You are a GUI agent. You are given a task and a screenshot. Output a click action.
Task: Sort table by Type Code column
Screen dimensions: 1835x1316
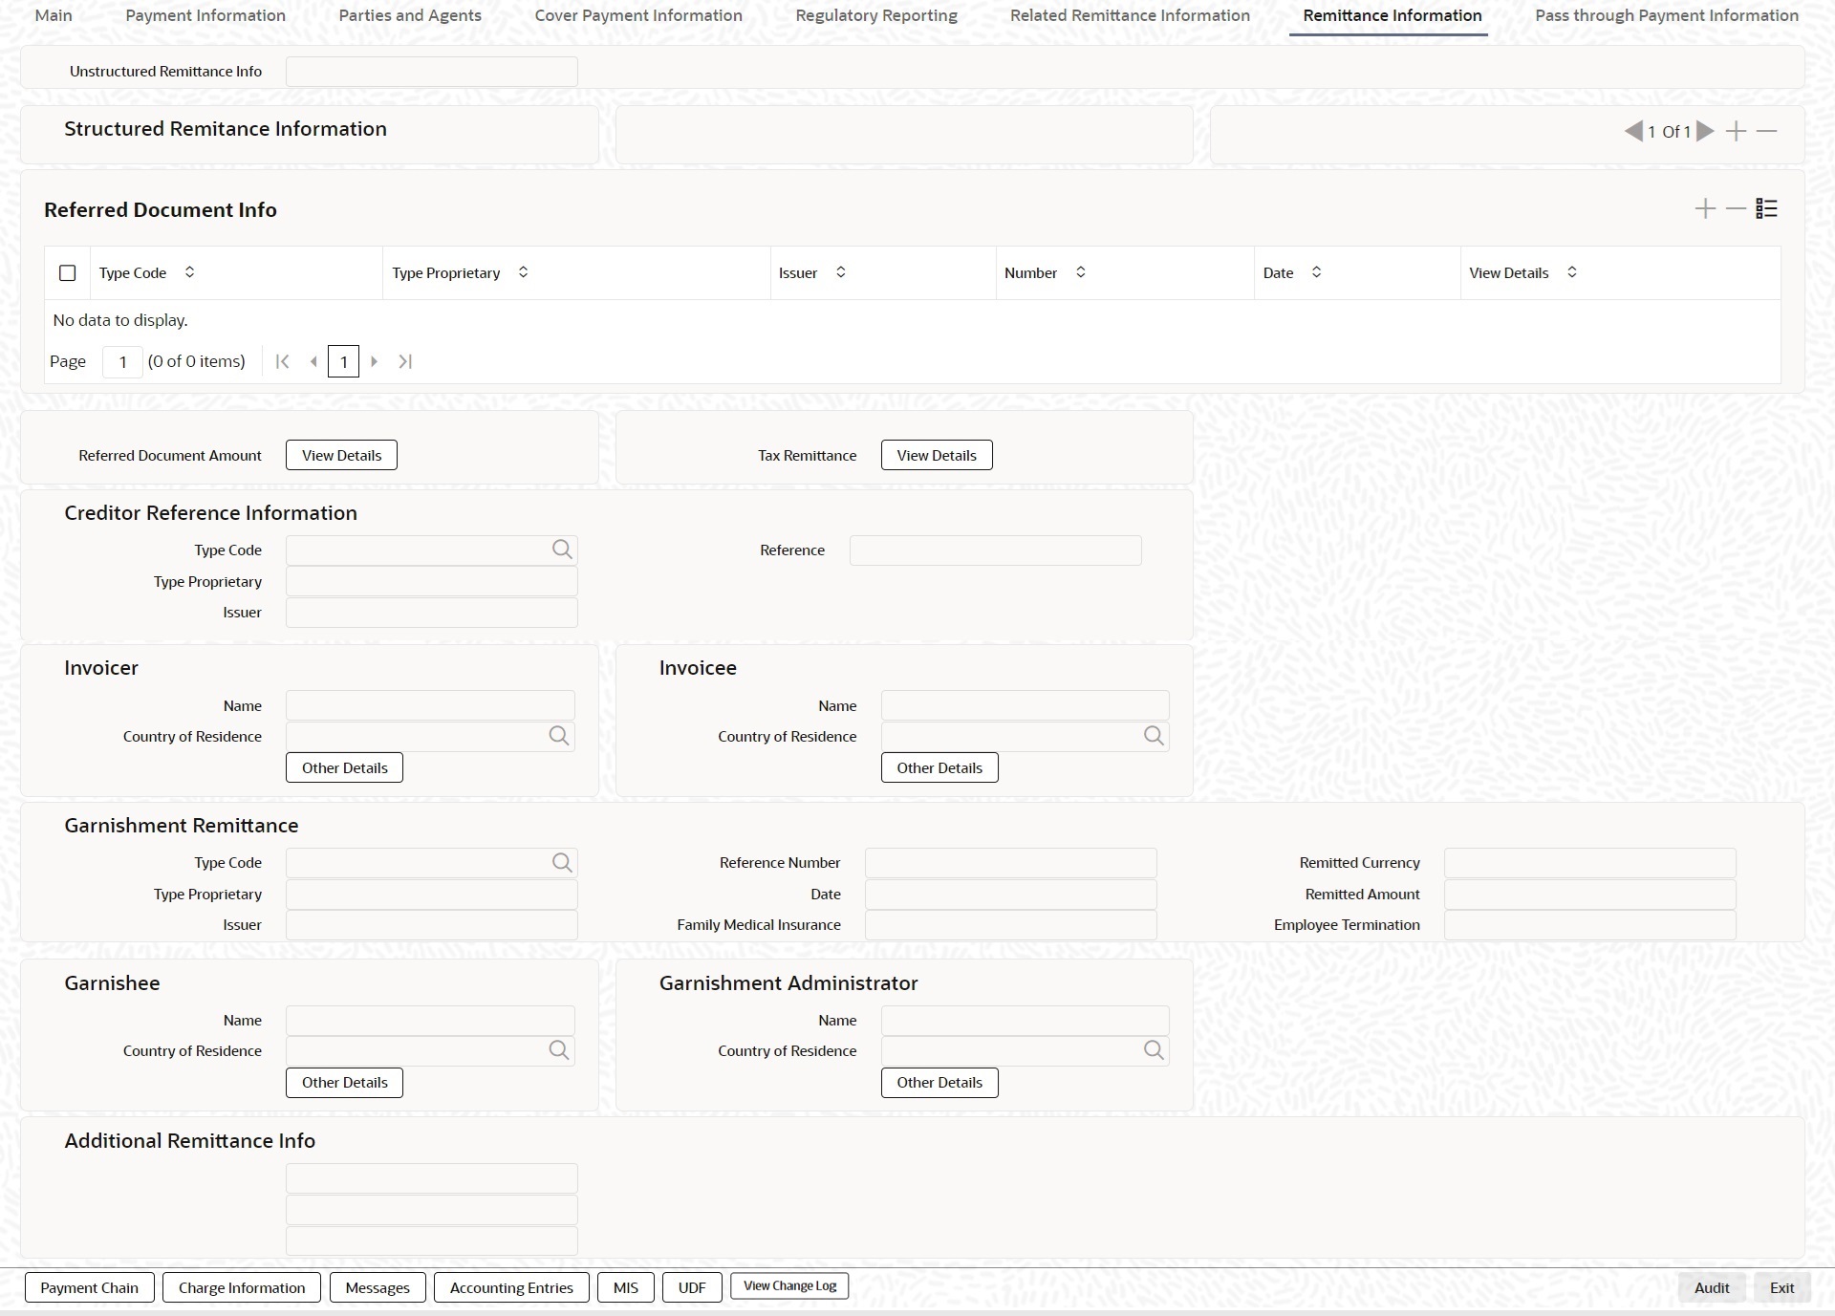tap(189, 272)
